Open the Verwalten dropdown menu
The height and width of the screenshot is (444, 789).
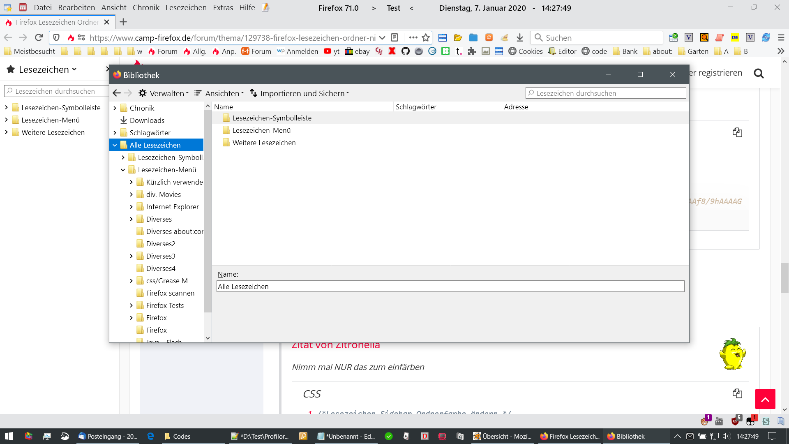click(164, 93)
